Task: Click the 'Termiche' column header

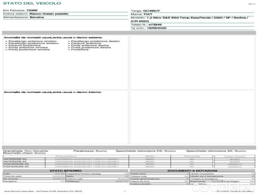Action: coord(192,156)
